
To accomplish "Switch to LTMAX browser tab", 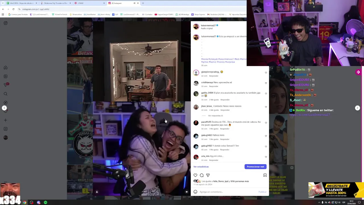I will (x=89, y=3).
